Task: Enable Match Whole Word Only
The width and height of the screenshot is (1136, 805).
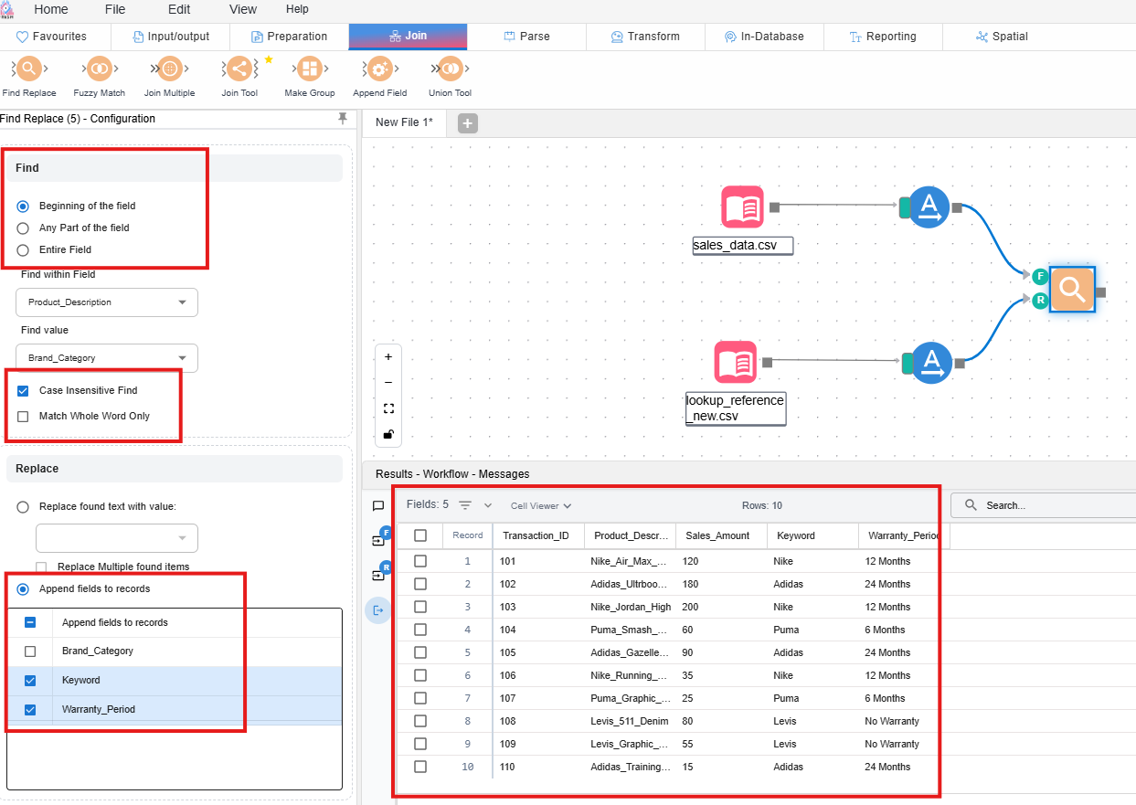Action: (x=24, y=417)
